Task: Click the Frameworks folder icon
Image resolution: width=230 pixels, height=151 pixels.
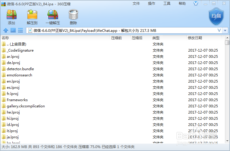Action: [x=4, y=100]
